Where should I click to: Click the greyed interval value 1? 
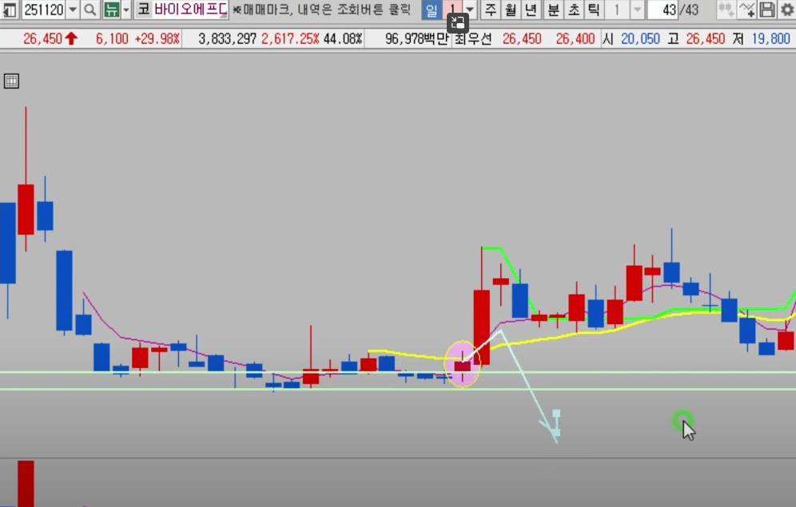tap(617, 10)
